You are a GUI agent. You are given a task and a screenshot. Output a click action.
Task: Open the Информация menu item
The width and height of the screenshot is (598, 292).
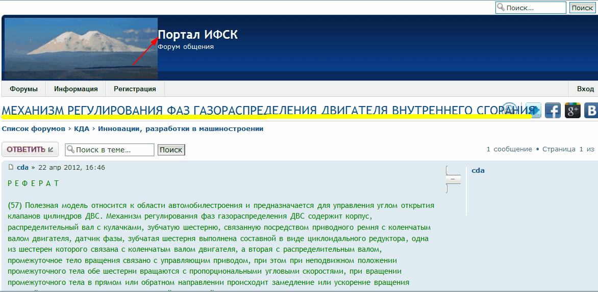[x=76, y=89]
